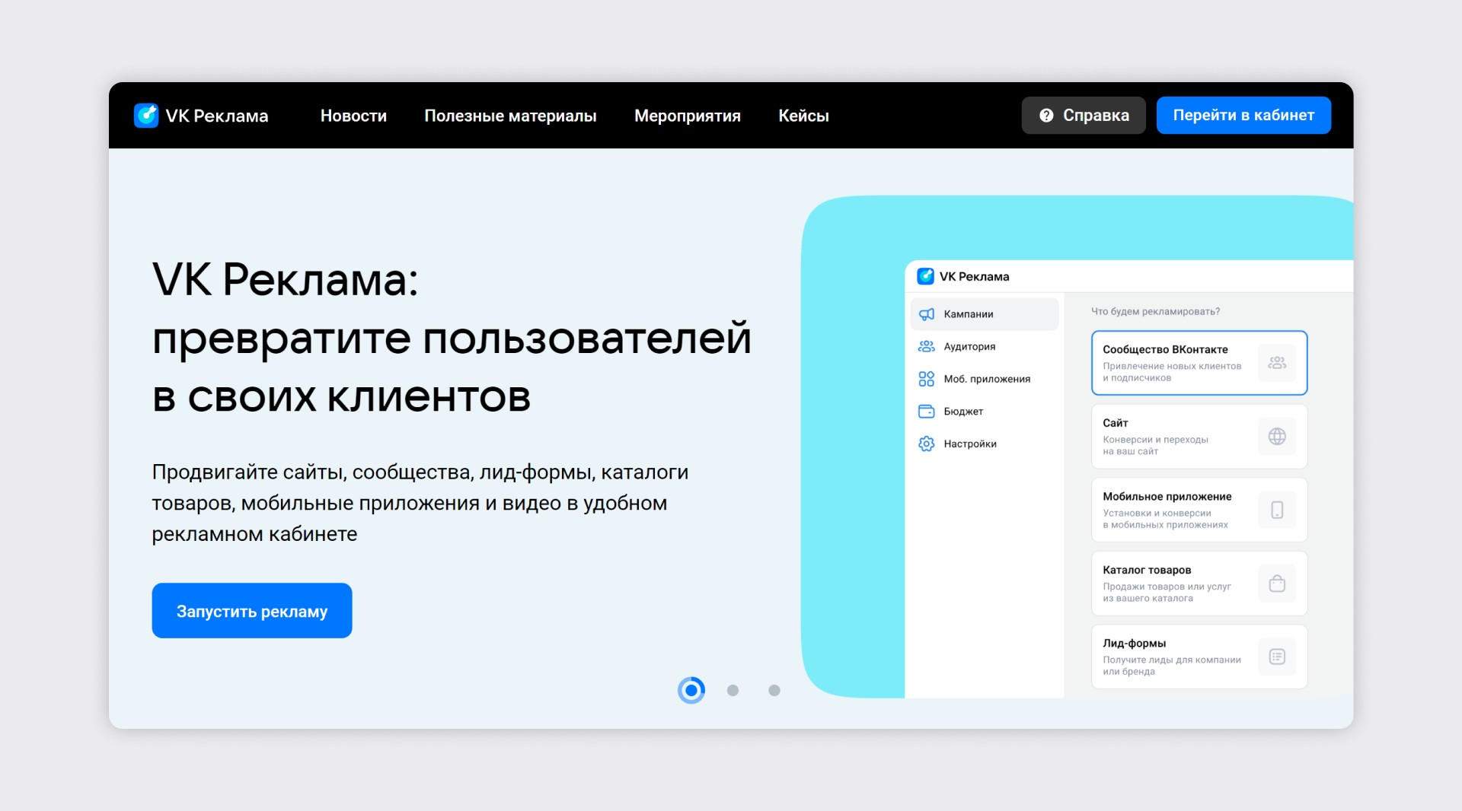Click the VK Реклама logo icon in header

146,116
